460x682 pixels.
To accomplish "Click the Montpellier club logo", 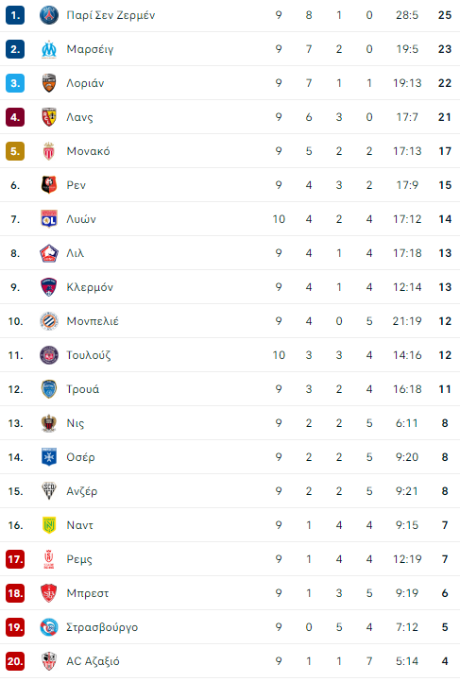I will [x=49, y=321].
